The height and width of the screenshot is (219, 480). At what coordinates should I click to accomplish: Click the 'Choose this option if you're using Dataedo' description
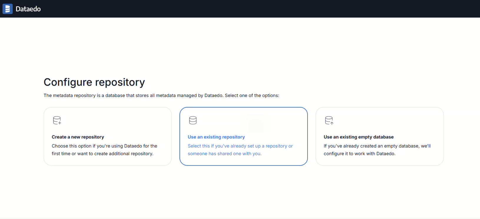104,150
